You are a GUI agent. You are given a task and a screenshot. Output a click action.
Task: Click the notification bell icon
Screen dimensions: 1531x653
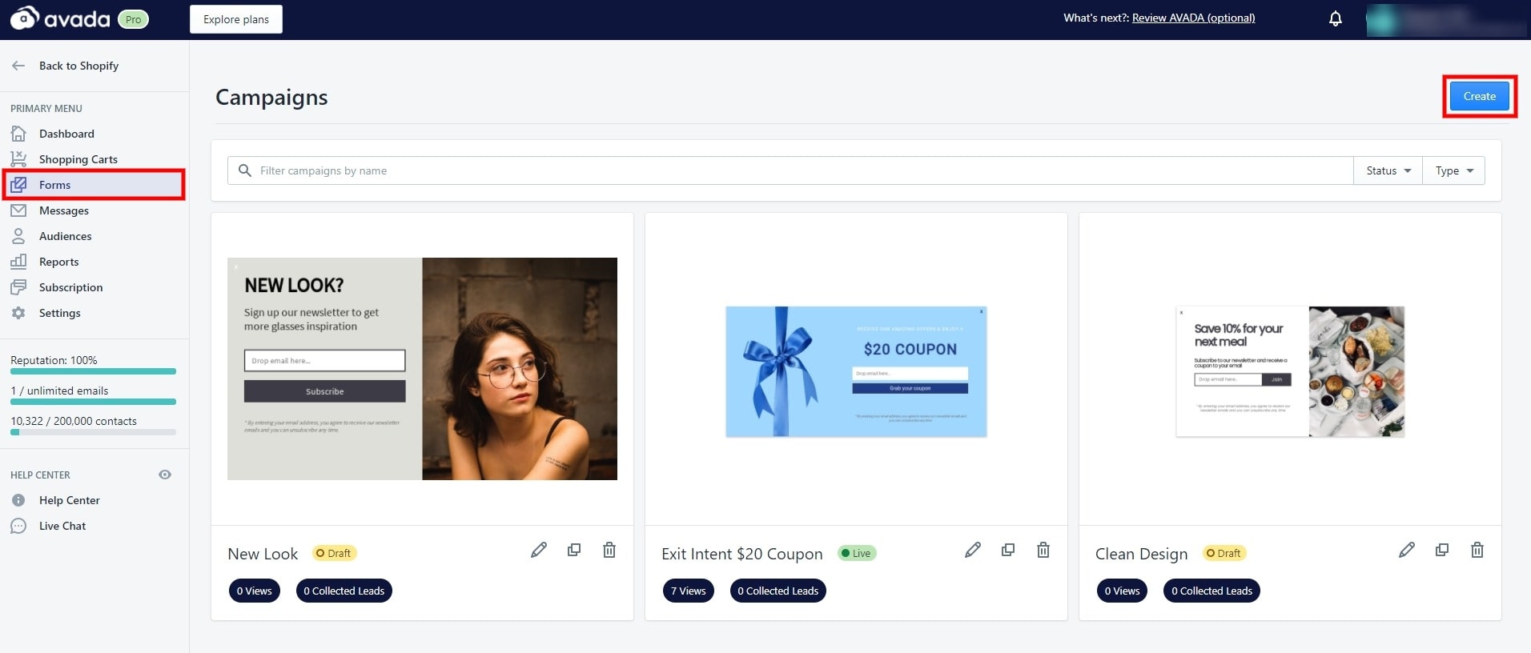pos(1335,18)
